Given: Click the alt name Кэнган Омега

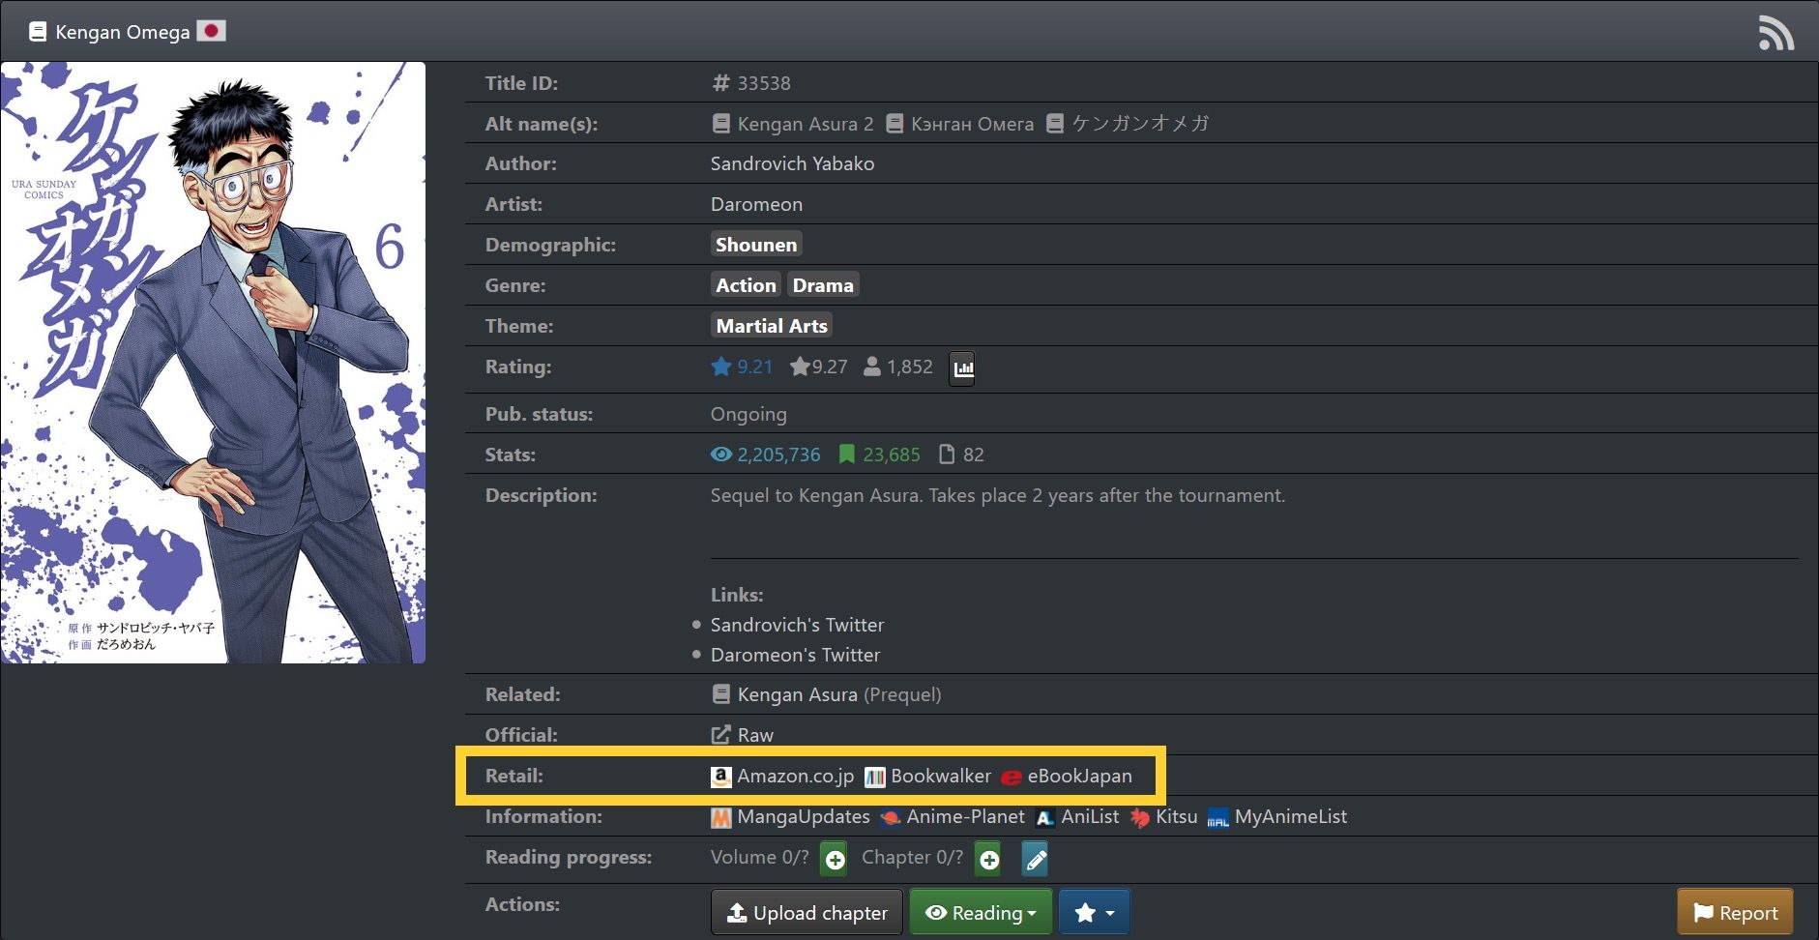Looking at the screenshot, I should 972,124.
